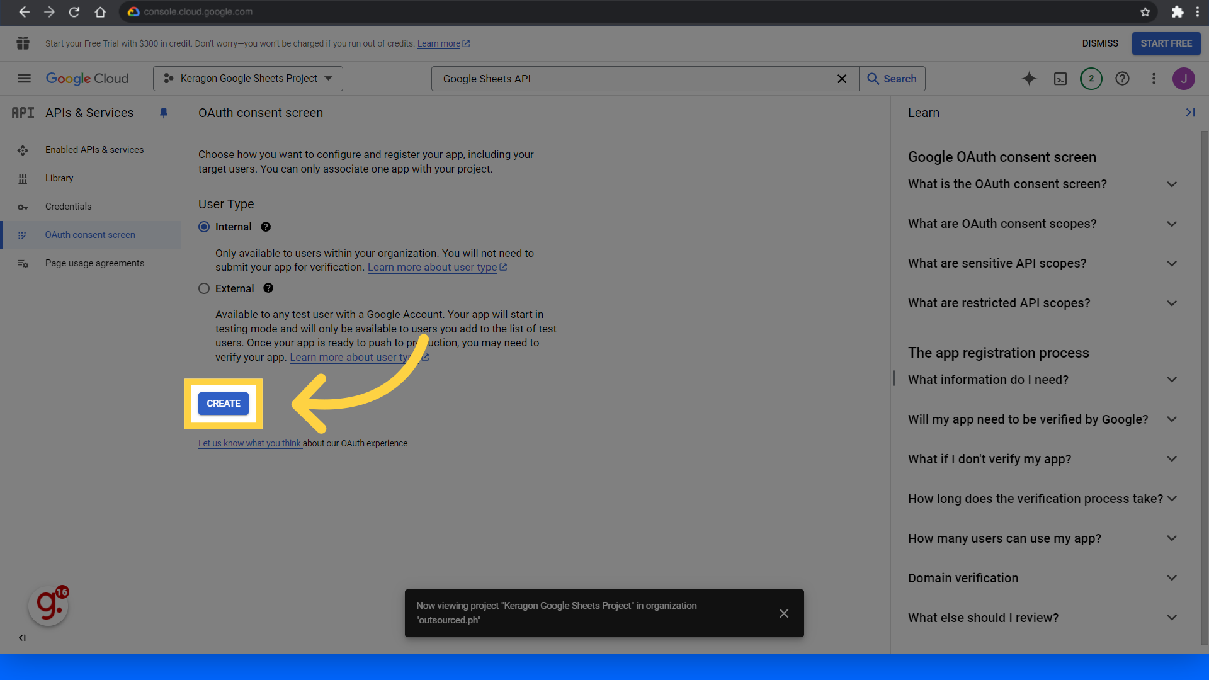Expand How many users can use my app?
Screen dimensions: 1209x680
tap(1042, 539)
